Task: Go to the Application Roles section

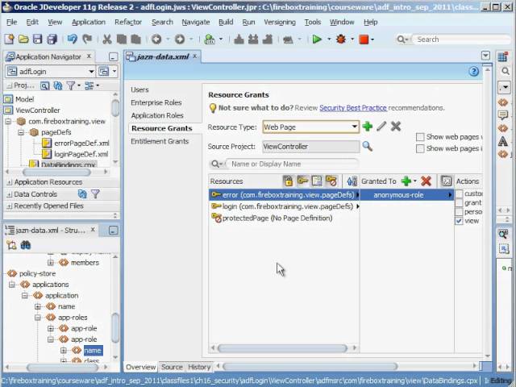Action: (157, 115)
